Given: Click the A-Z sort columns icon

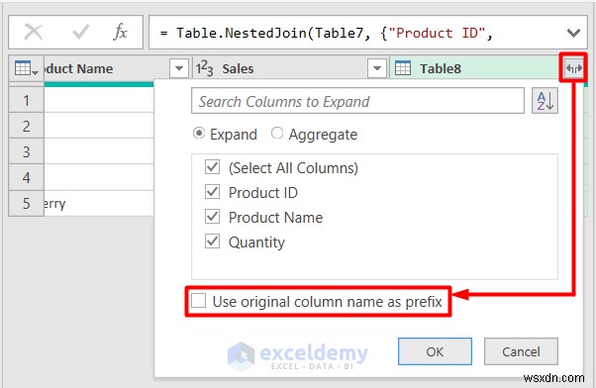Looking at the screenshot, I should pyautogui.click(x=545, y=101).
